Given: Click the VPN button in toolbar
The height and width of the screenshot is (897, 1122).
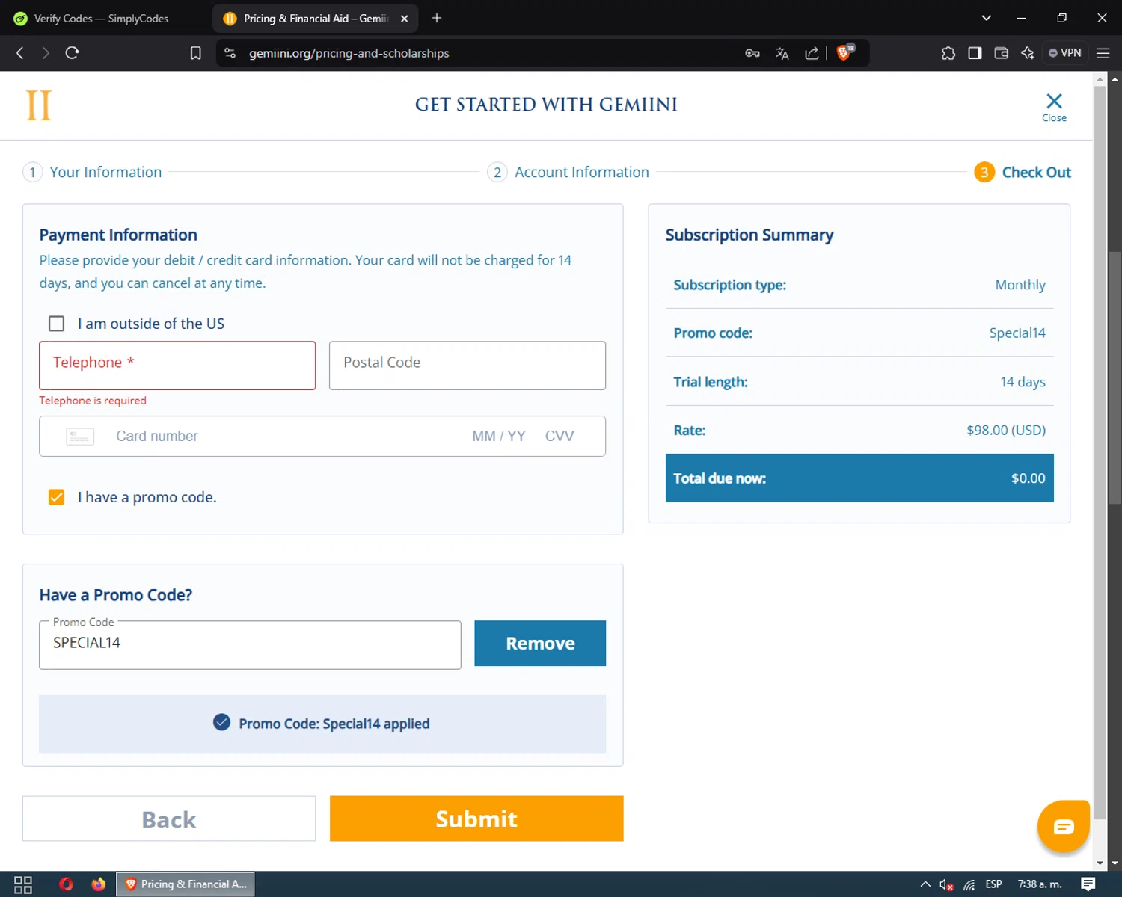Looking at the screenshot, I should [x=1065, y=53].
